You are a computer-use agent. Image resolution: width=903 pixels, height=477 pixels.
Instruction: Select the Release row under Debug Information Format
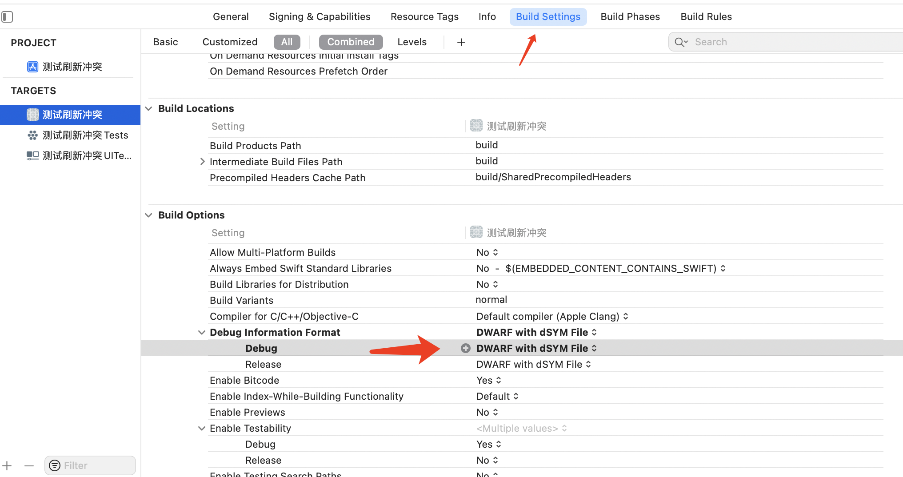pyautogui.click(x=263, y=364)
